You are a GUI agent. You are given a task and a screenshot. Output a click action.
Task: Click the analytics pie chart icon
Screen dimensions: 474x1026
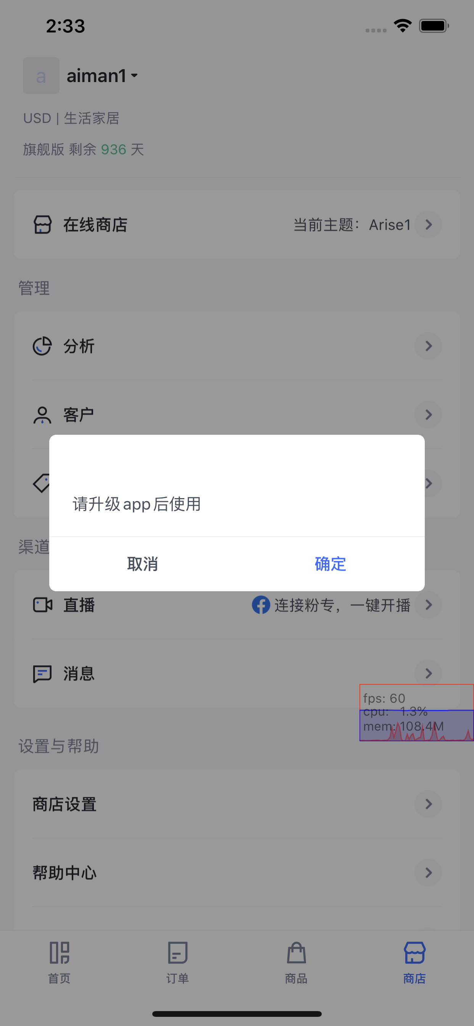[42, 346]
